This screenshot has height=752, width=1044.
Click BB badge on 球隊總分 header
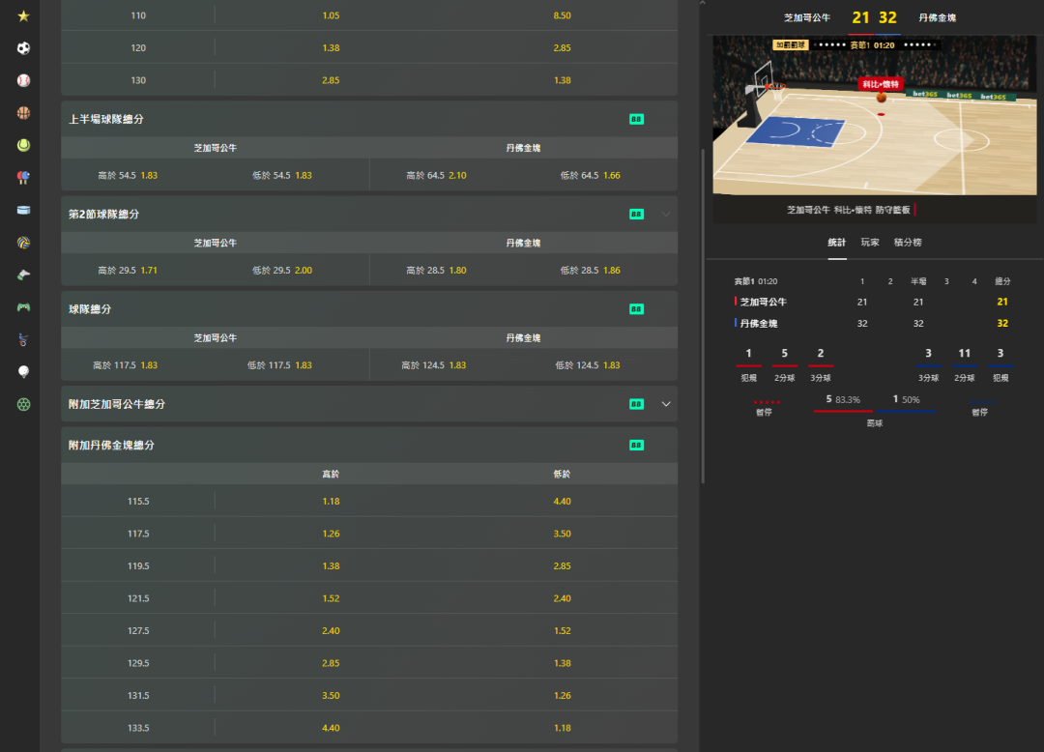(x=636, y=308)
